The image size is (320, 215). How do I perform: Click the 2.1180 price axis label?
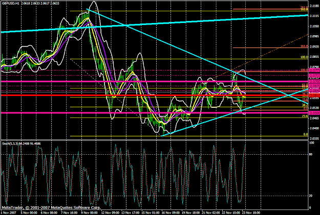(x=314, y=6)
